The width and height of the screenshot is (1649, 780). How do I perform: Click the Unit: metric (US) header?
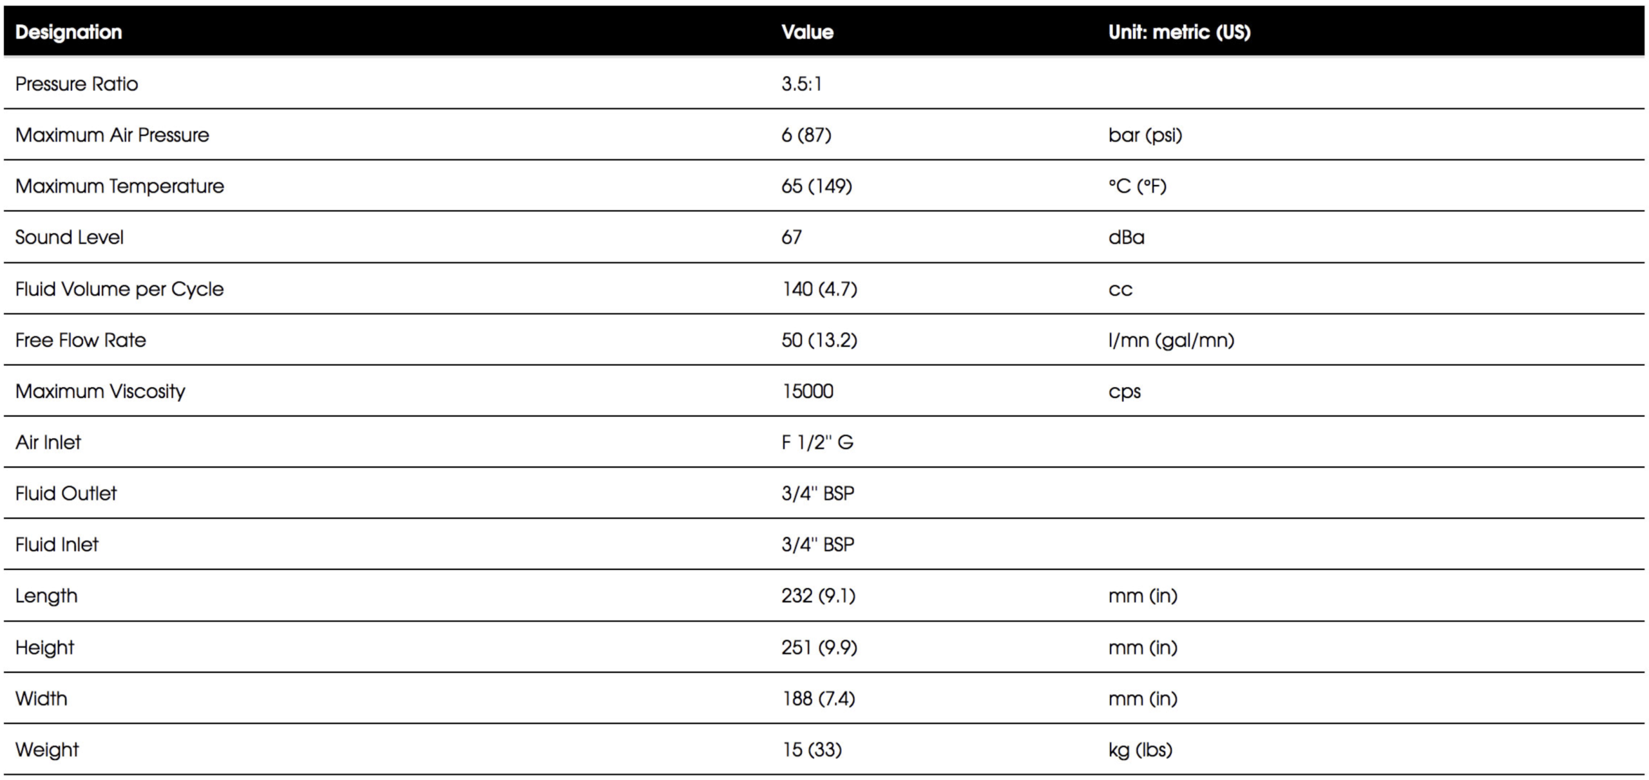(x=1179, y=32)
